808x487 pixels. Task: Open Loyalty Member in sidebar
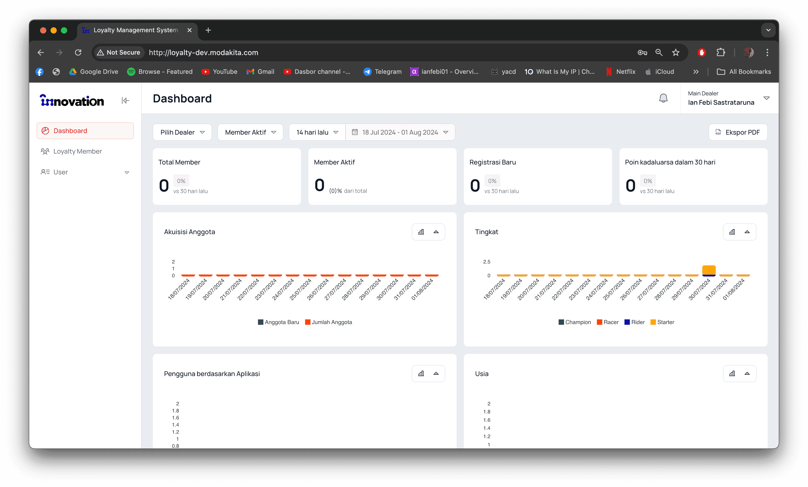[77, 151]
